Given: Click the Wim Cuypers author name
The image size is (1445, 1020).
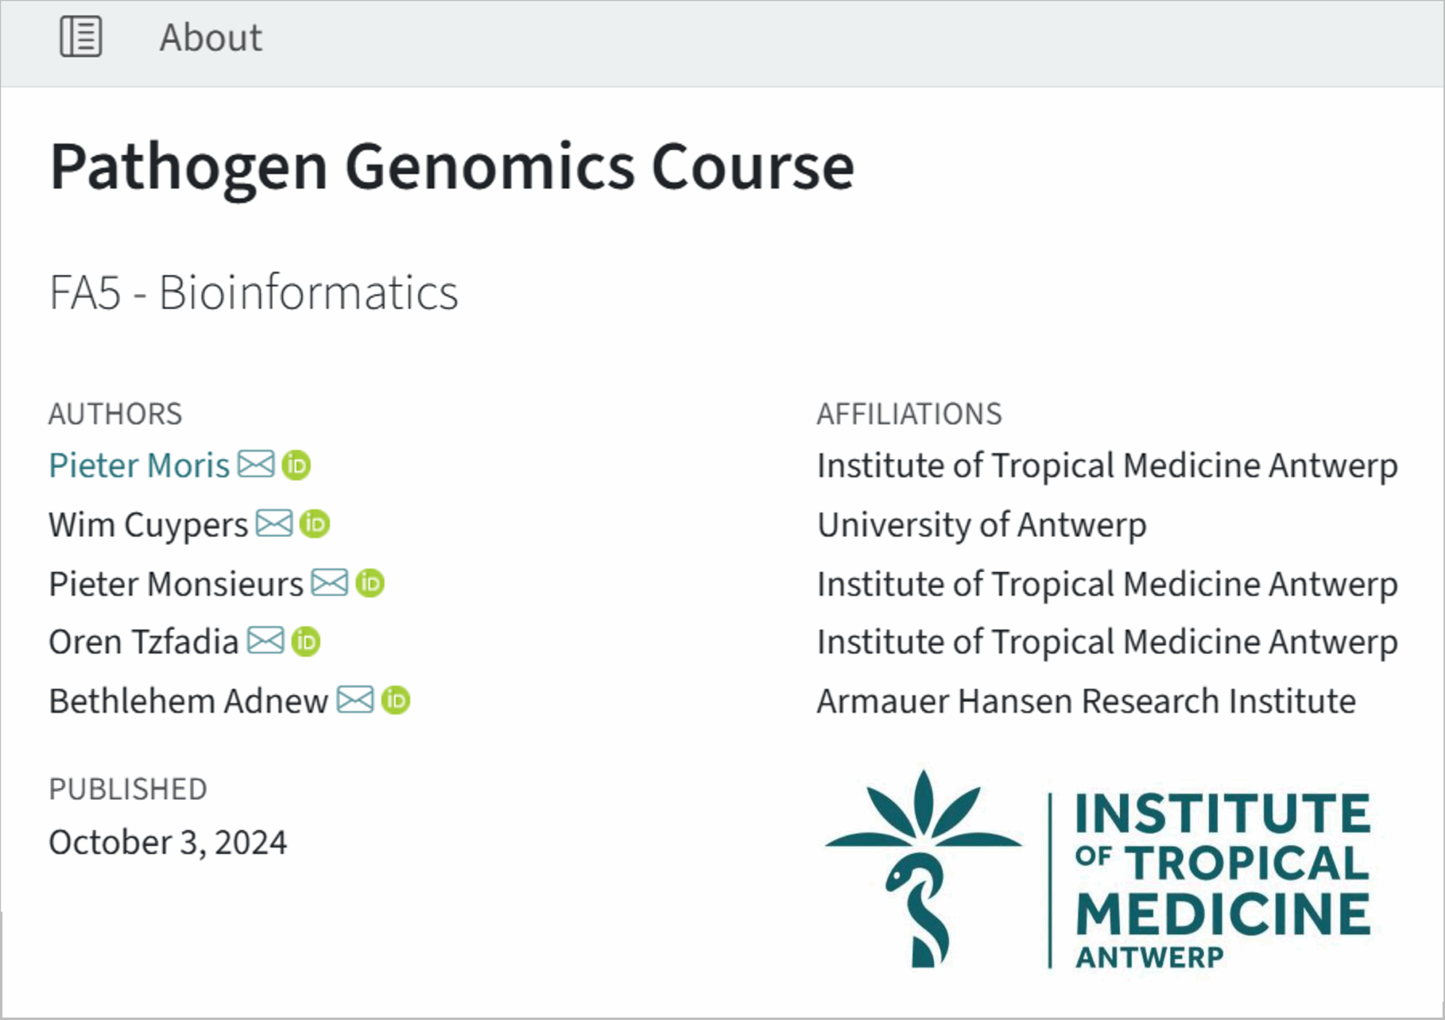Looking at the screenshot, I should [x=148, y=525].
